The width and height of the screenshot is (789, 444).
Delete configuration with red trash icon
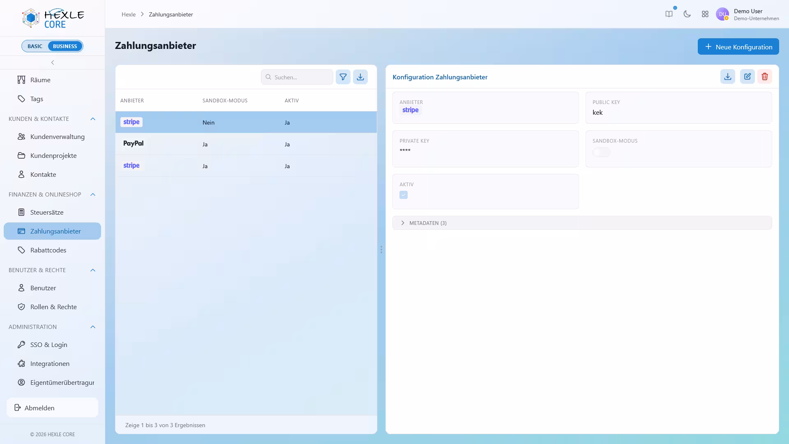click(x=764, y=76)
